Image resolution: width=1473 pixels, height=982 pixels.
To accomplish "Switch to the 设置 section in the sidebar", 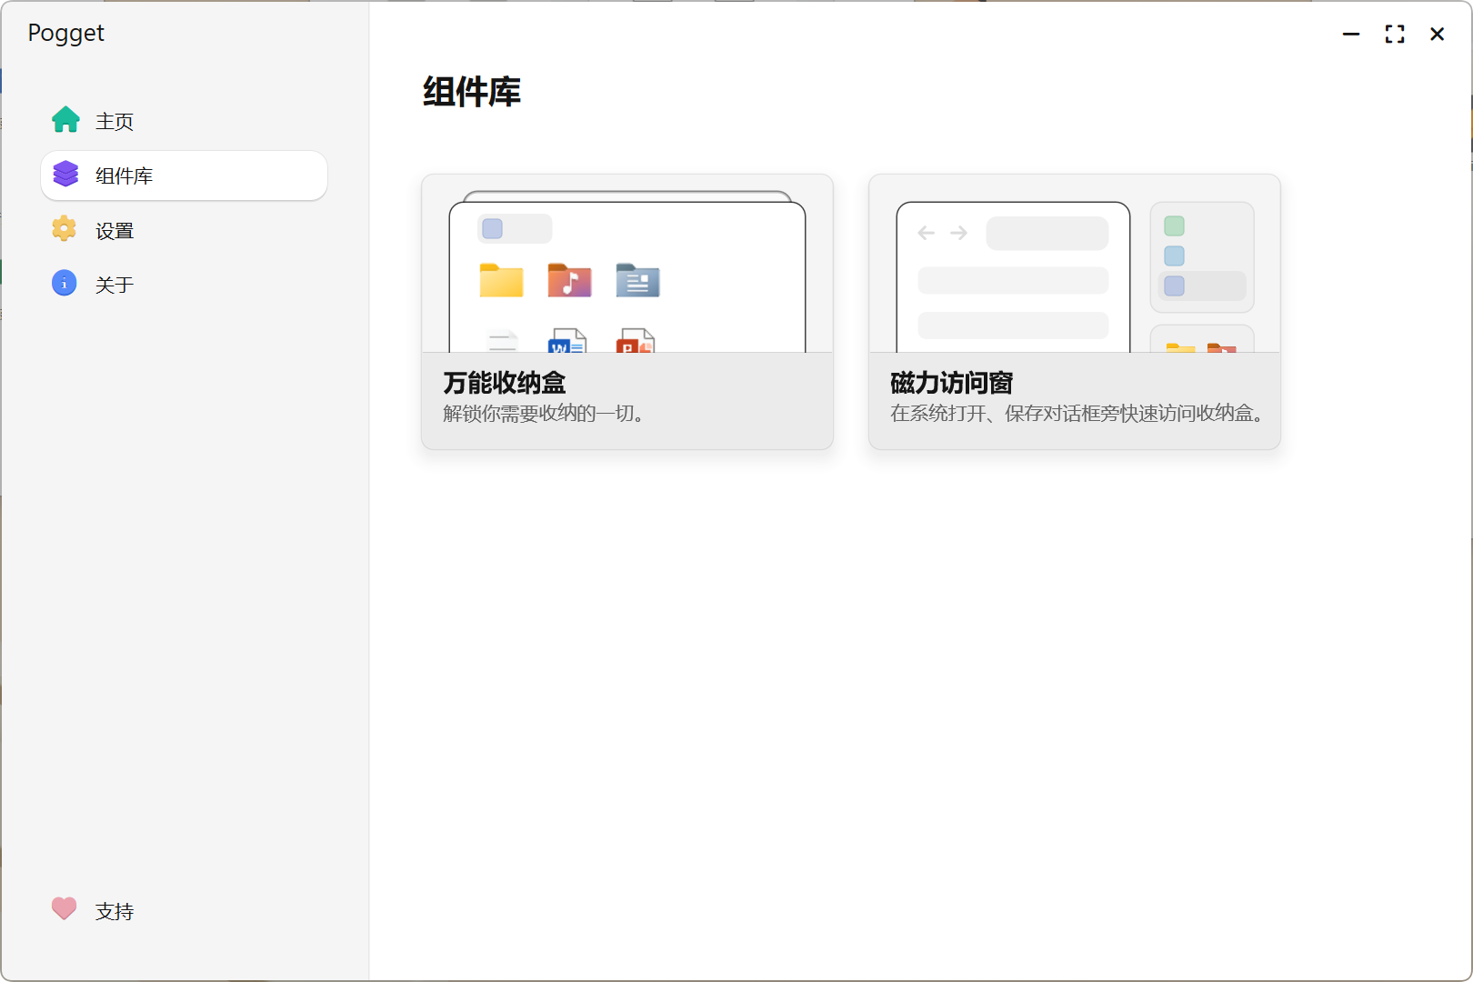I will (x=114, y=229).
